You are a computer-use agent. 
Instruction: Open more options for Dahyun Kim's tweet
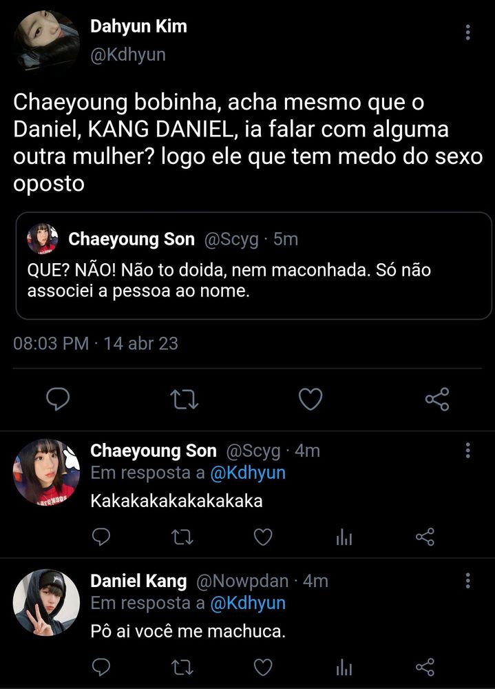[468, 32]
